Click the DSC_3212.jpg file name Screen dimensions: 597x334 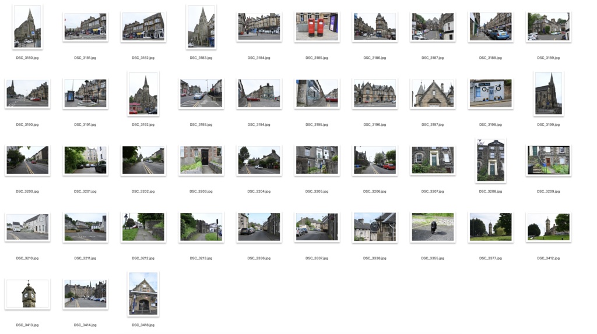143,258
